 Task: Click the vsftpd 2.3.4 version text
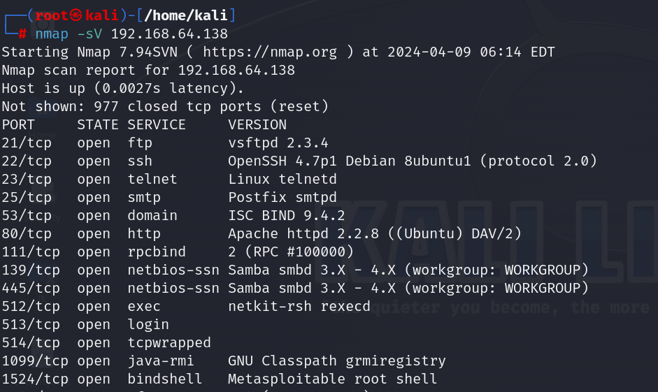278,143
